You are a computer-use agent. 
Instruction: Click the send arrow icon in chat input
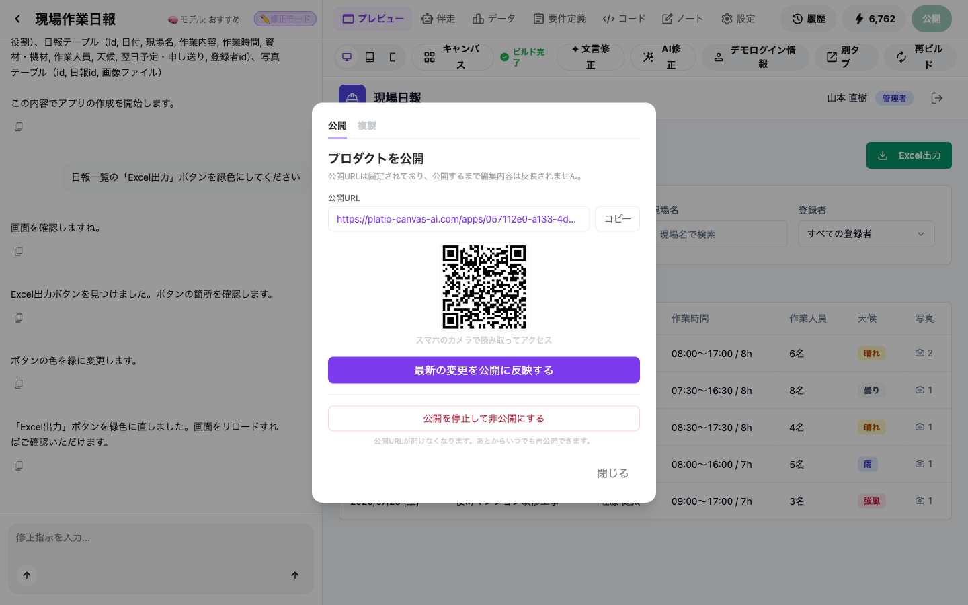[294, 575]
